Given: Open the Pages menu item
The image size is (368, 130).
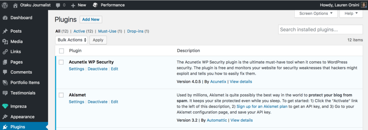Looking at the screenshot, I should pos(17,62).
